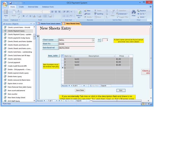
Task: Click the main form Search box
Action: click(81, 101)
